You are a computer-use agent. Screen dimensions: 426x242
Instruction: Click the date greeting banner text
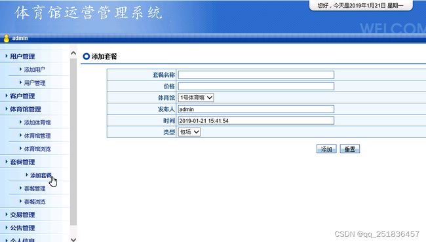[360, 5]
